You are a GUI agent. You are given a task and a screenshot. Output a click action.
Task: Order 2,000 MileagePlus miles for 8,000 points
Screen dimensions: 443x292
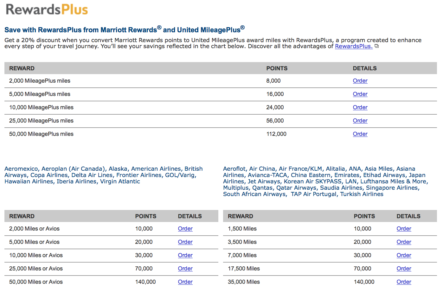[360, 81]
